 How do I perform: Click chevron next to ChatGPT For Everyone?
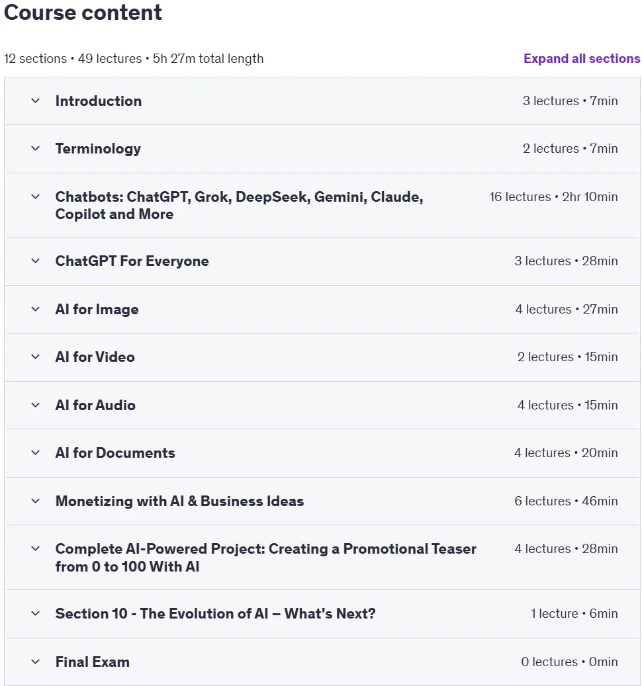(36, 261)
